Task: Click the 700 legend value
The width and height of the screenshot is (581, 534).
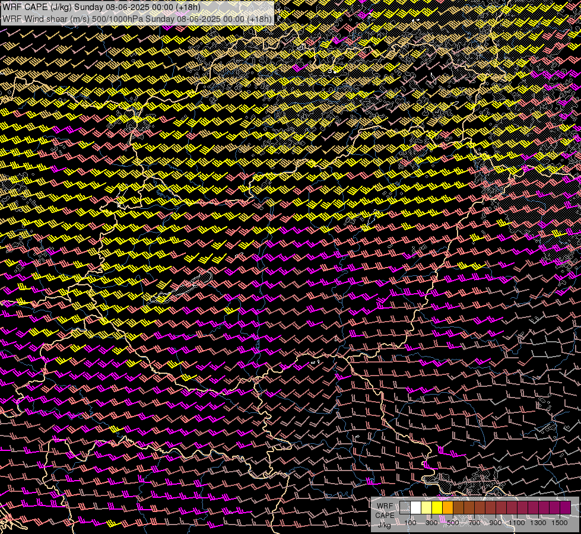Action: [474, 523]
